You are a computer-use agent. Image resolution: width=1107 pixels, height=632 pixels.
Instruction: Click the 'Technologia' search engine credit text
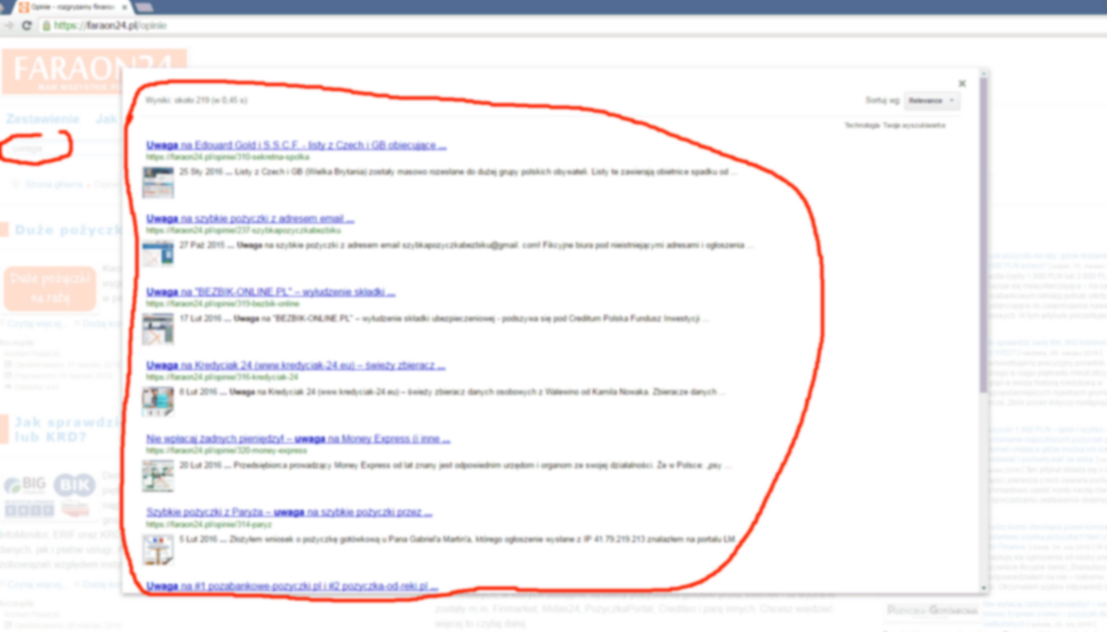pos(895,125)
